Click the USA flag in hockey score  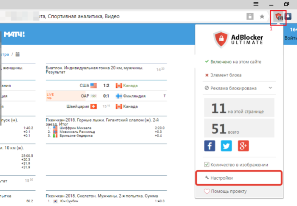(93, 86)
